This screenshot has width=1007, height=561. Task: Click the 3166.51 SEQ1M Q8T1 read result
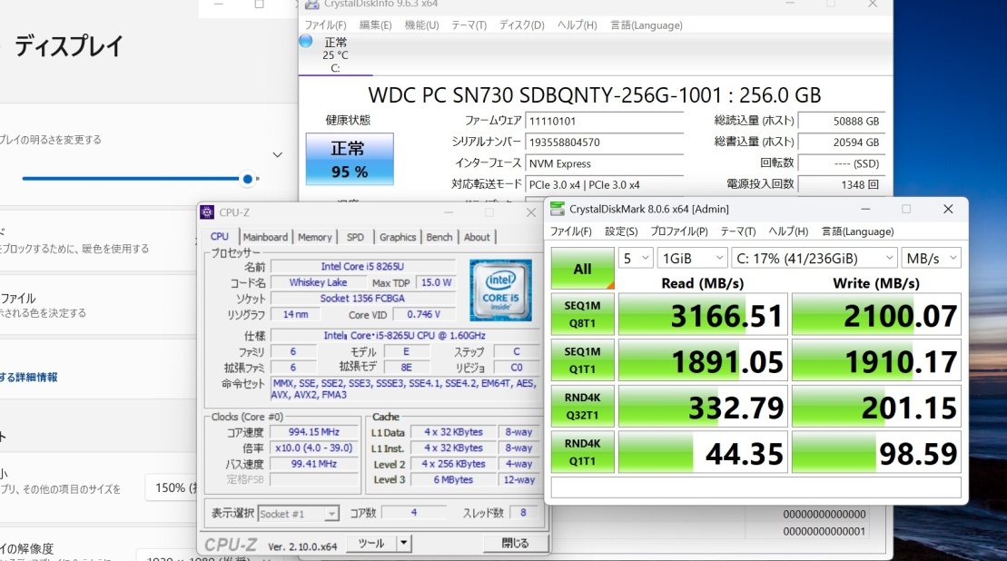pos(703,314)
